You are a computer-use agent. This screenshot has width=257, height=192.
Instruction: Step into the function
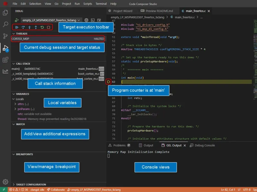point(30,27)
